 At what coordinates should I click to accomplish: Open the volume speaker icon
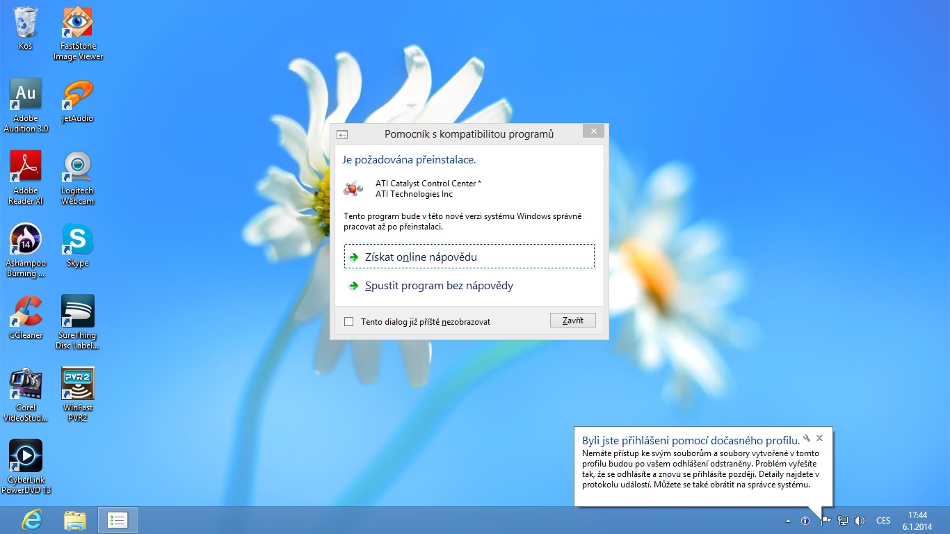pos(860,521)
